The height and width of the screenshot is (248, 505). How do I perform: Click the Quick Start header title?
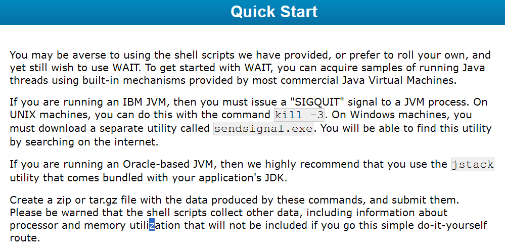pos(274,12)
